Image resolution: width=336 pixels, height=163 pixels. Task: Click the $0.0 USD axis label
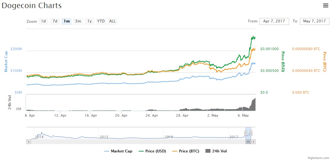[264, 92]
